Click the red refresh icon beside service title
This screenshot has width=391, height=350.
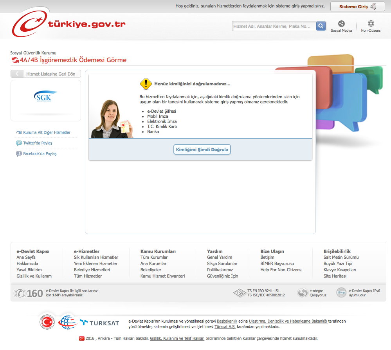click(x=15, y=60)
